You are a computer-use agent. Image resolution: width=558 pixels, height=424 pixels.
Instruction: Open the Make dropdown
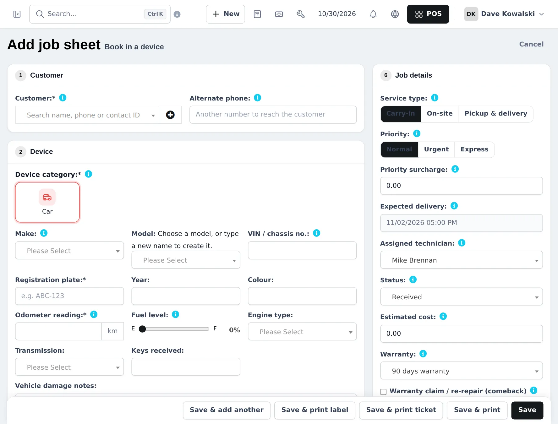pyautogui.click(x=69, y=251)
